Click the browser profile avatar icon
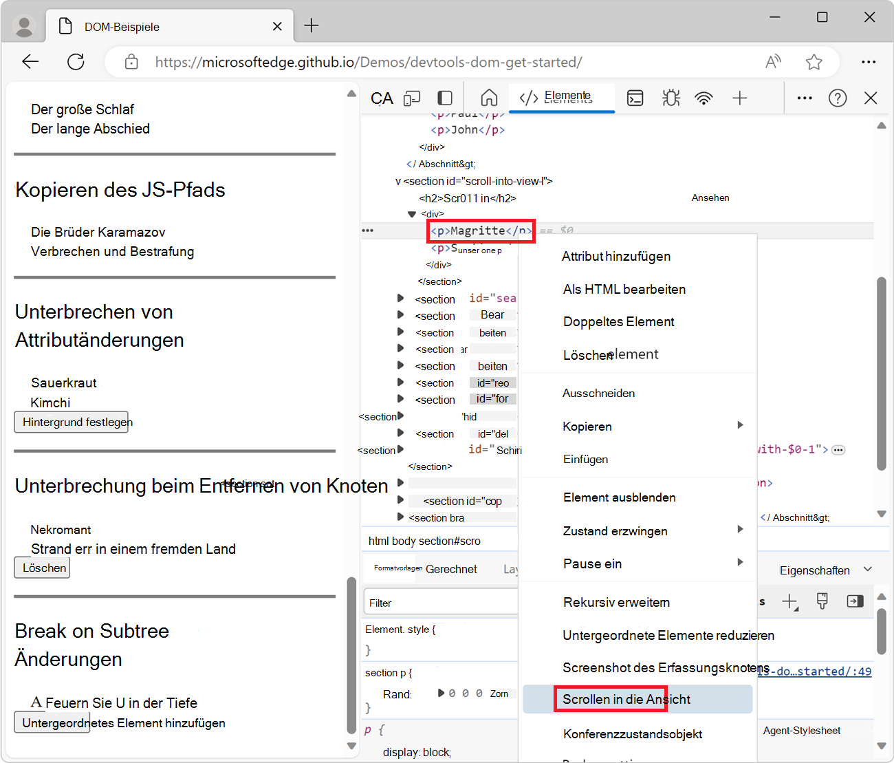894x763 pixels. pos(25,26)
